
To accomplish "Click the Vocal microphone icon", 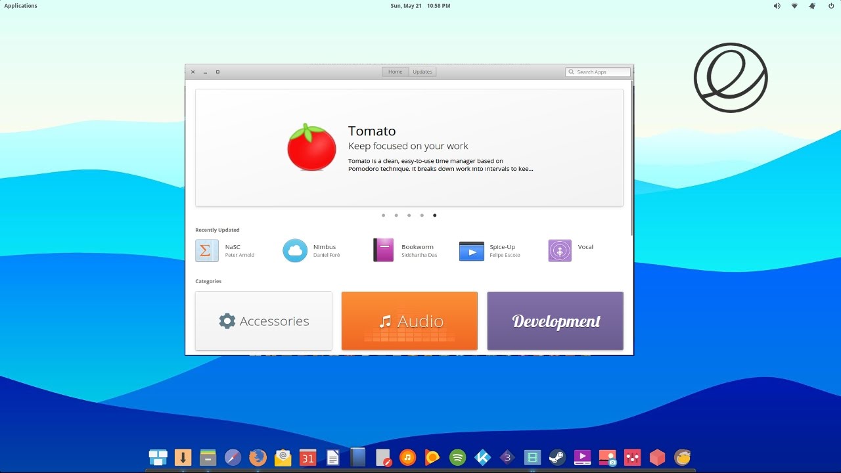I will [x=560, y=250].
